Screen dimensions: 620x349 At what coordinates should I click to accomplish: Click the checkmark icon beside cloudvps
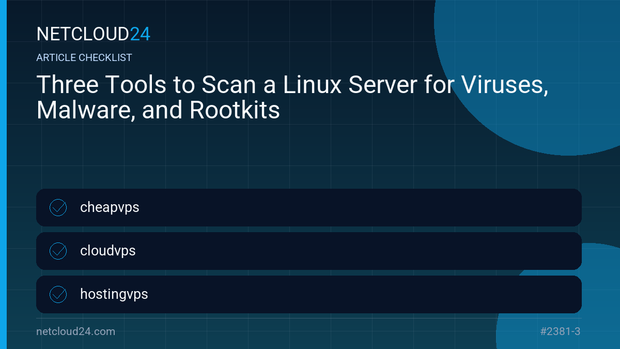click(x=58, y=251)
